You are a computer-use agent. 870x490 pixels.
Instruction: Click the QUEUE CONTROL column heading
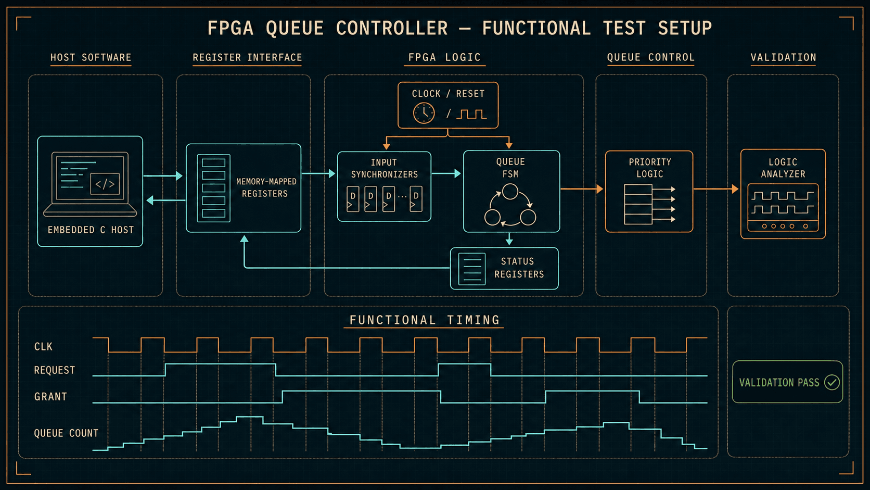(x=651, y=57)
